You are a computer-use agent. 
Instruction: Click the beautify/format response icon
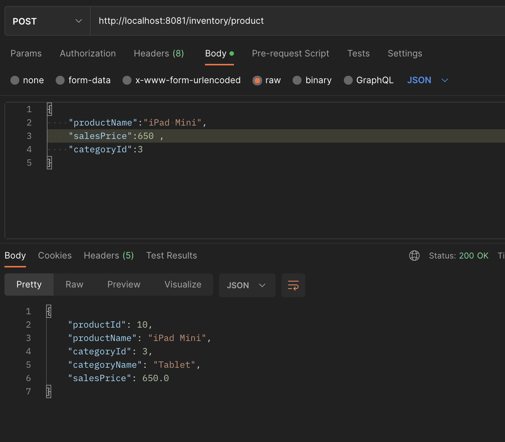[293, 285]
